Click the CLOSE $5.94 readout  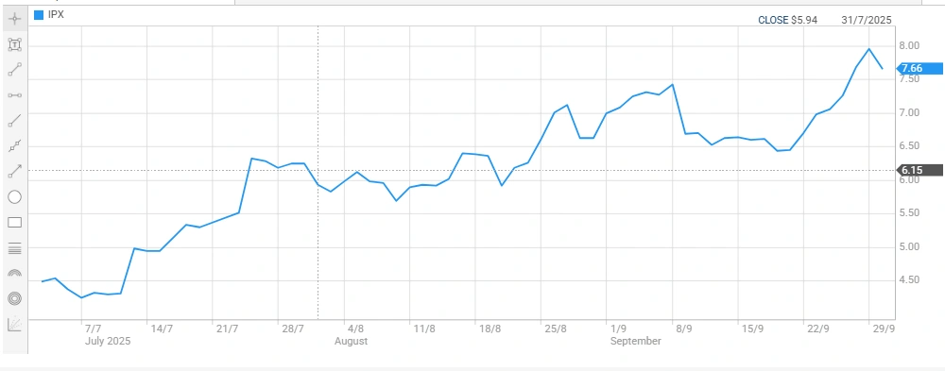[788, 20]
